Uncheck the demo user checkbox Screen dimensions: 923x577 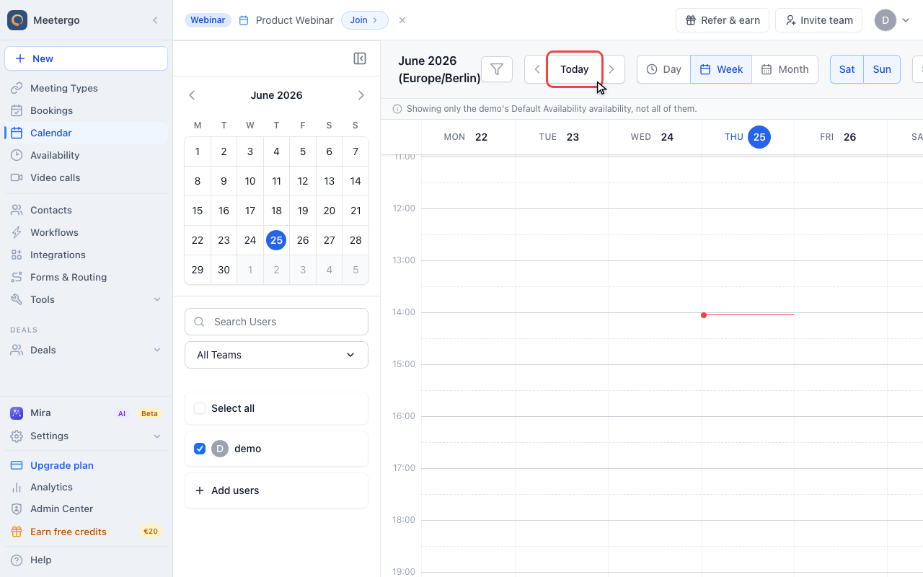[x=200, y=449]
